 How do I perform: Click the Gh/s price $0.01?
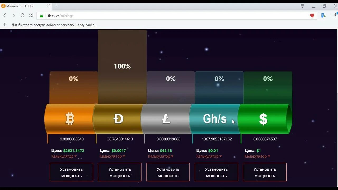(x=213, y=151)
